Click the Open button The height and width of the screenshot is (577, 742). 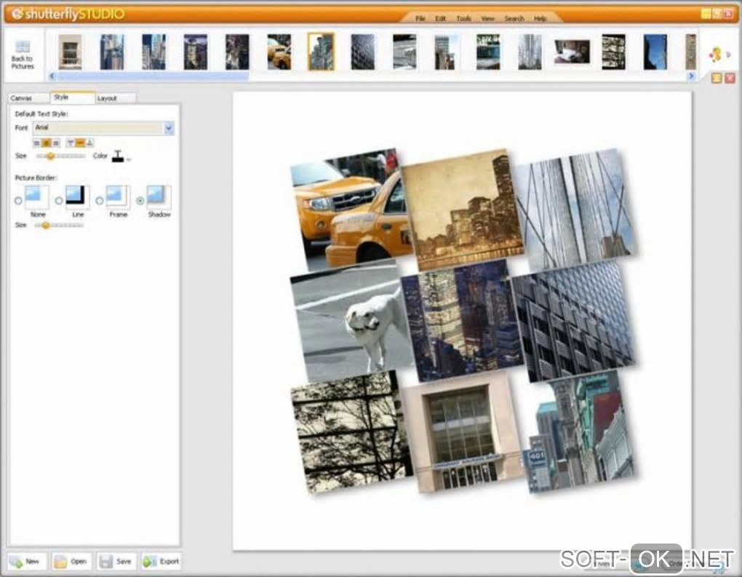(x=71, y=561)
